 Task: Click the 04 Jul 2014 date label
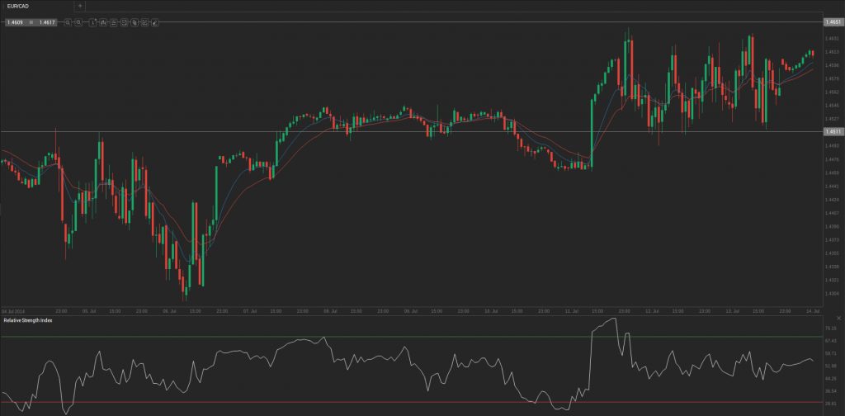[13, 310]
